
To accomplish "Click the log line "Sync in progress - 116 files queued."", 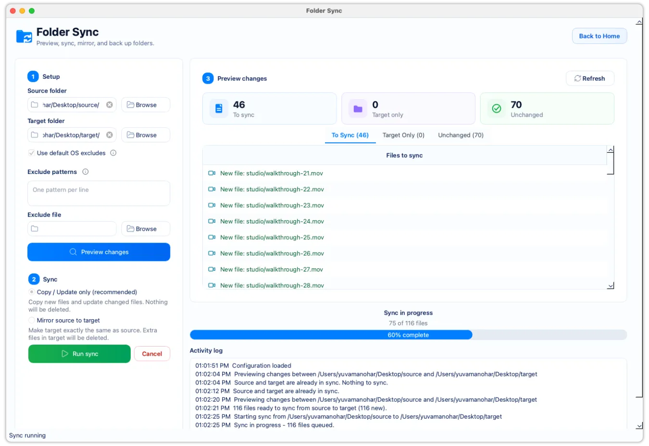I will [x=264, y=425].
